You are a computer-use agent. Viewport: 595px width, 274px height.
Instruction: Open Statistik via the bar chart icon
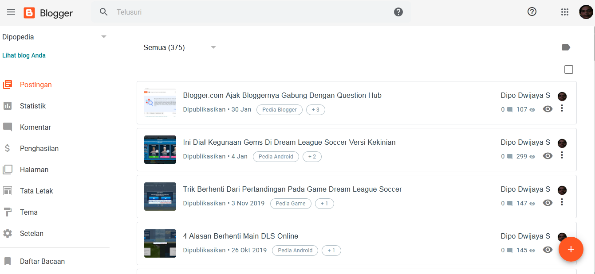point(8,106)
